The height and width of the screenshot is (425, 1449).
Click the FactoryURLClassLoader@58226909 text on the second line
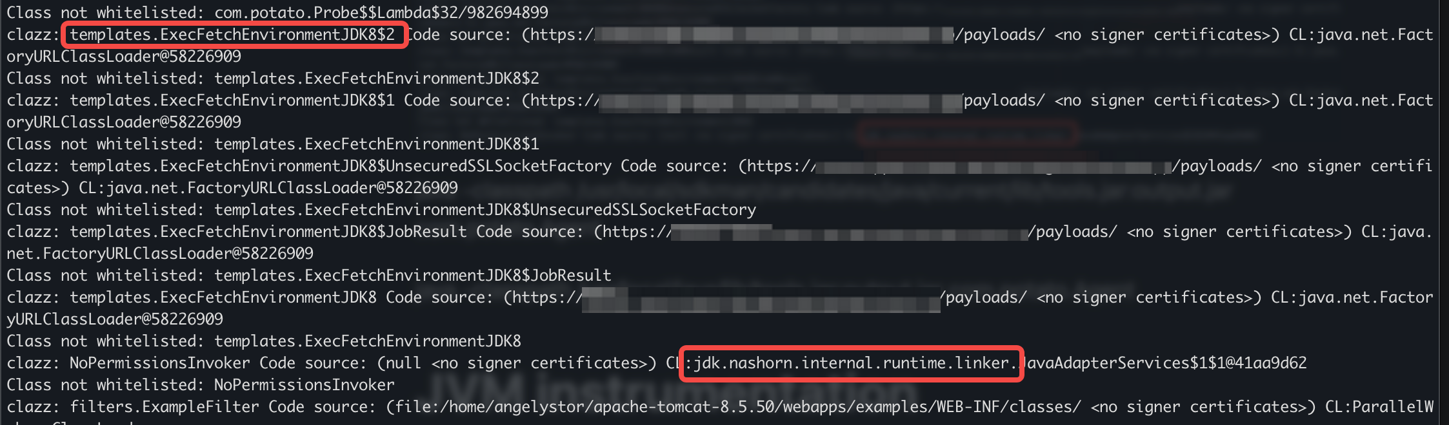[124, 57]
